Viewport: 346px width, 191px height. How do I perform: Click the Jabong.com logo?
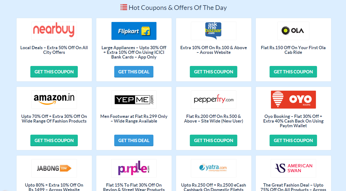pyautogui.click(x=54, y=168)
